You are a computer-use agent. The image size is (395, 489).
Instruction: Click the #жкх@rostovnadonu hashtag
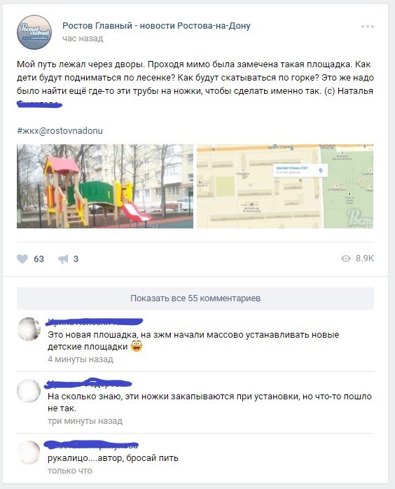point(60,131)
